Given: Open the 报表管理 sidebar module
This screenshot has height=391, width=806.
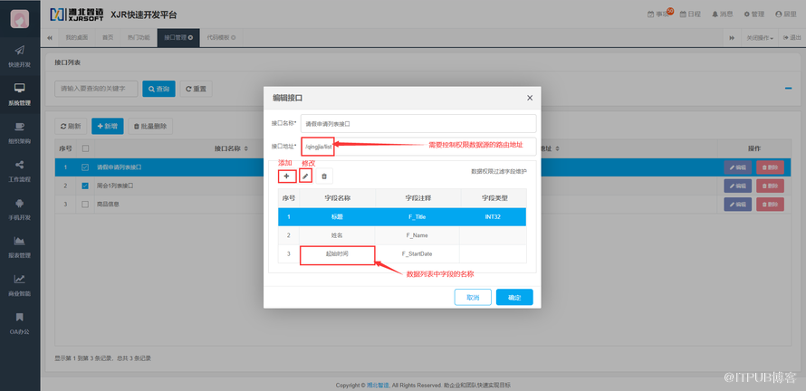Looking at the screenshot, I should pos(20,246).
